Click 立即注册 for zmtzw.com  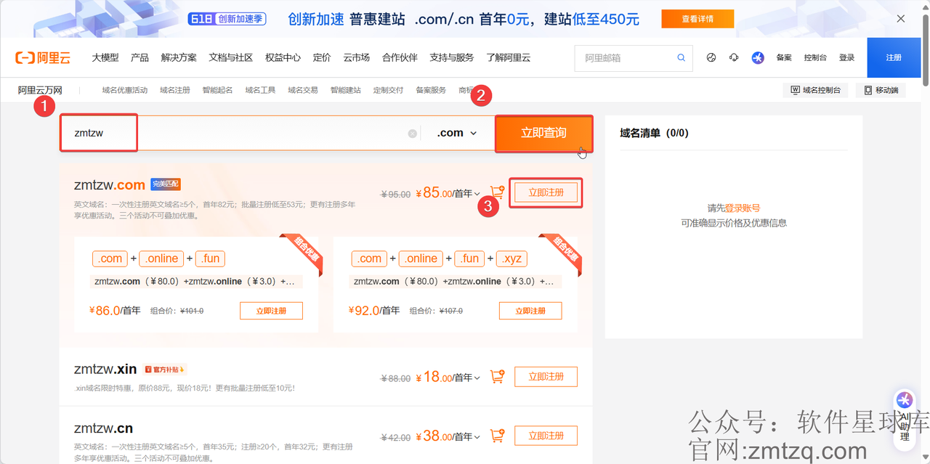click(x=546, y=192)
